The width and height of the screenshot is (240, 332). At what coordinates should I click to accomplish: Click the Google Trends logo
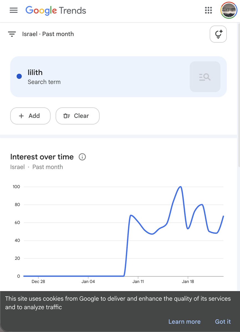tap(56, 11)
